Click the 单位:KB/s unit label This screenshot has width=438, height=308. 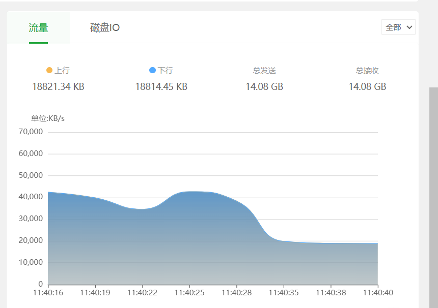tap(48, 118)
